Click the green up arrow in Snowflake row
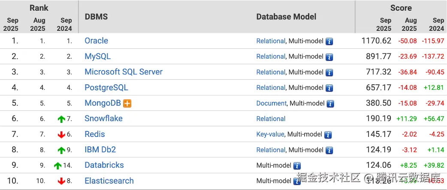 (x=61, y=119)
